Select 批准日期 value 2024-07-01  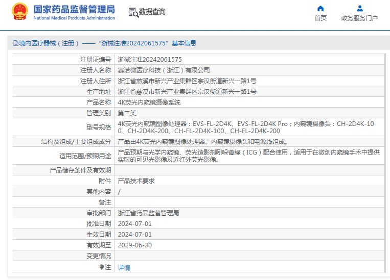pos(134,224)
